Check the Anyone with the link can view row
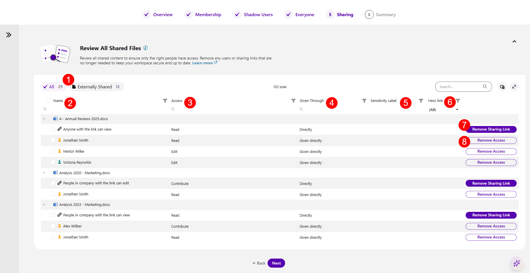The image size is (530, 273). pos(53,129)
